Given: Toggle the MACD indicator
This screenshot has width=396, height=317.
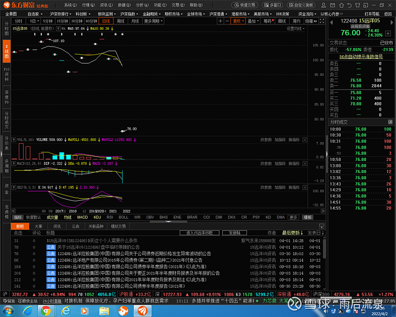Looking at the screenshot, I should pyautogui.click(x=82, y=217).
